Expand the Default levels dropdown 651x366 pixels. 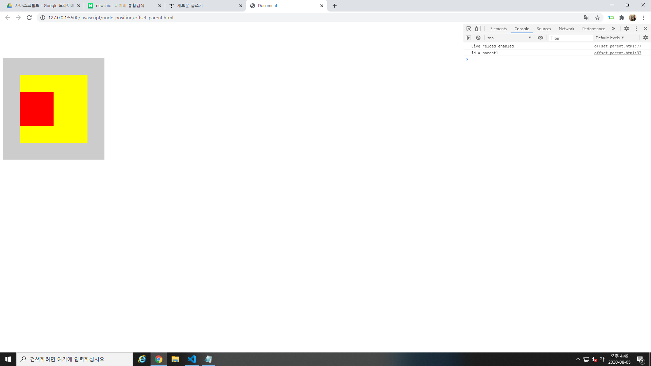[x=609, y=38]
